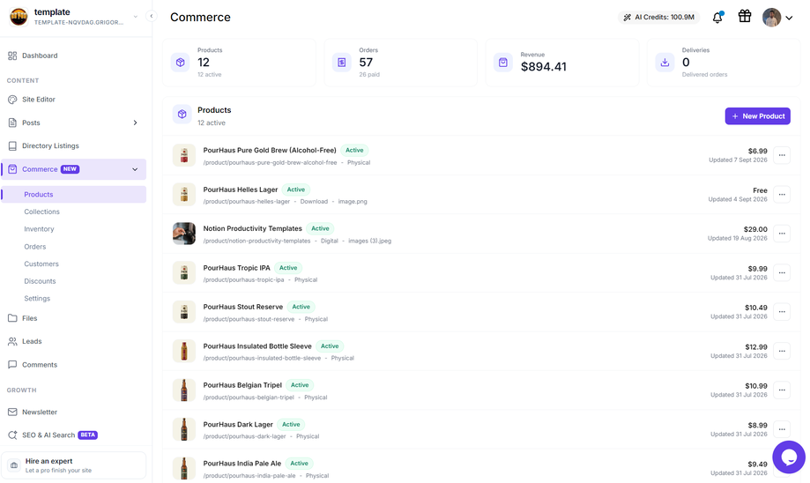Open PourHaus Helles Lager product
The width and height of the screenshot is (810, 483).
click(x=241, y=189)
